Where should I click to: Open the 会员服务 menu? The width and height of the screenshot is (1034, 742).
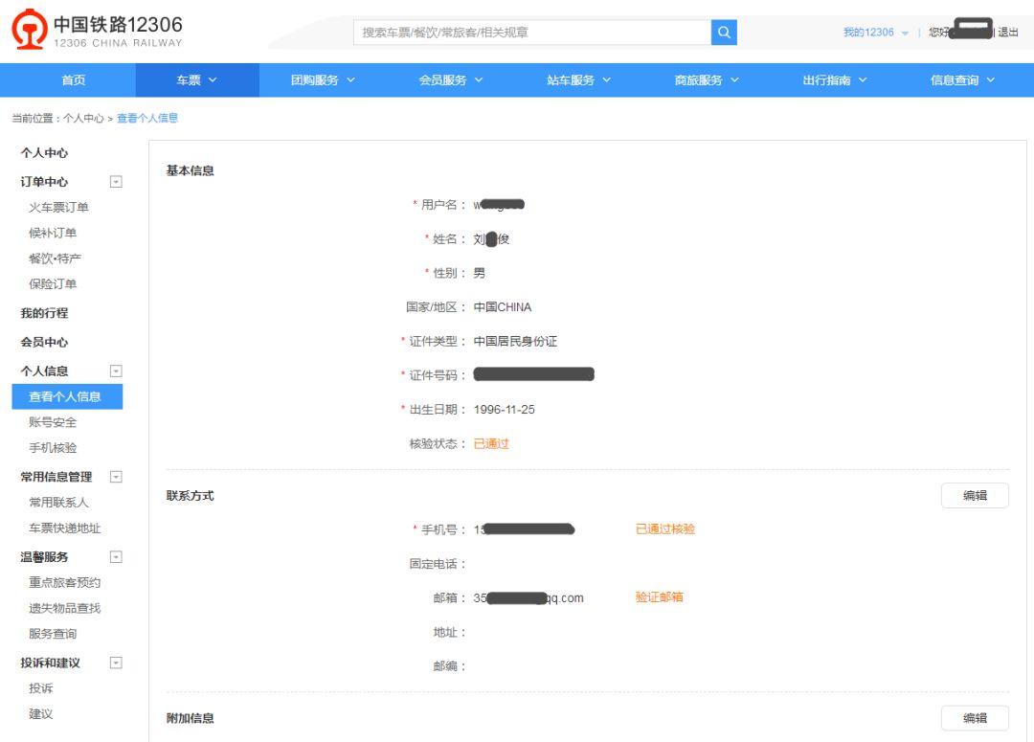pos(450,79)
